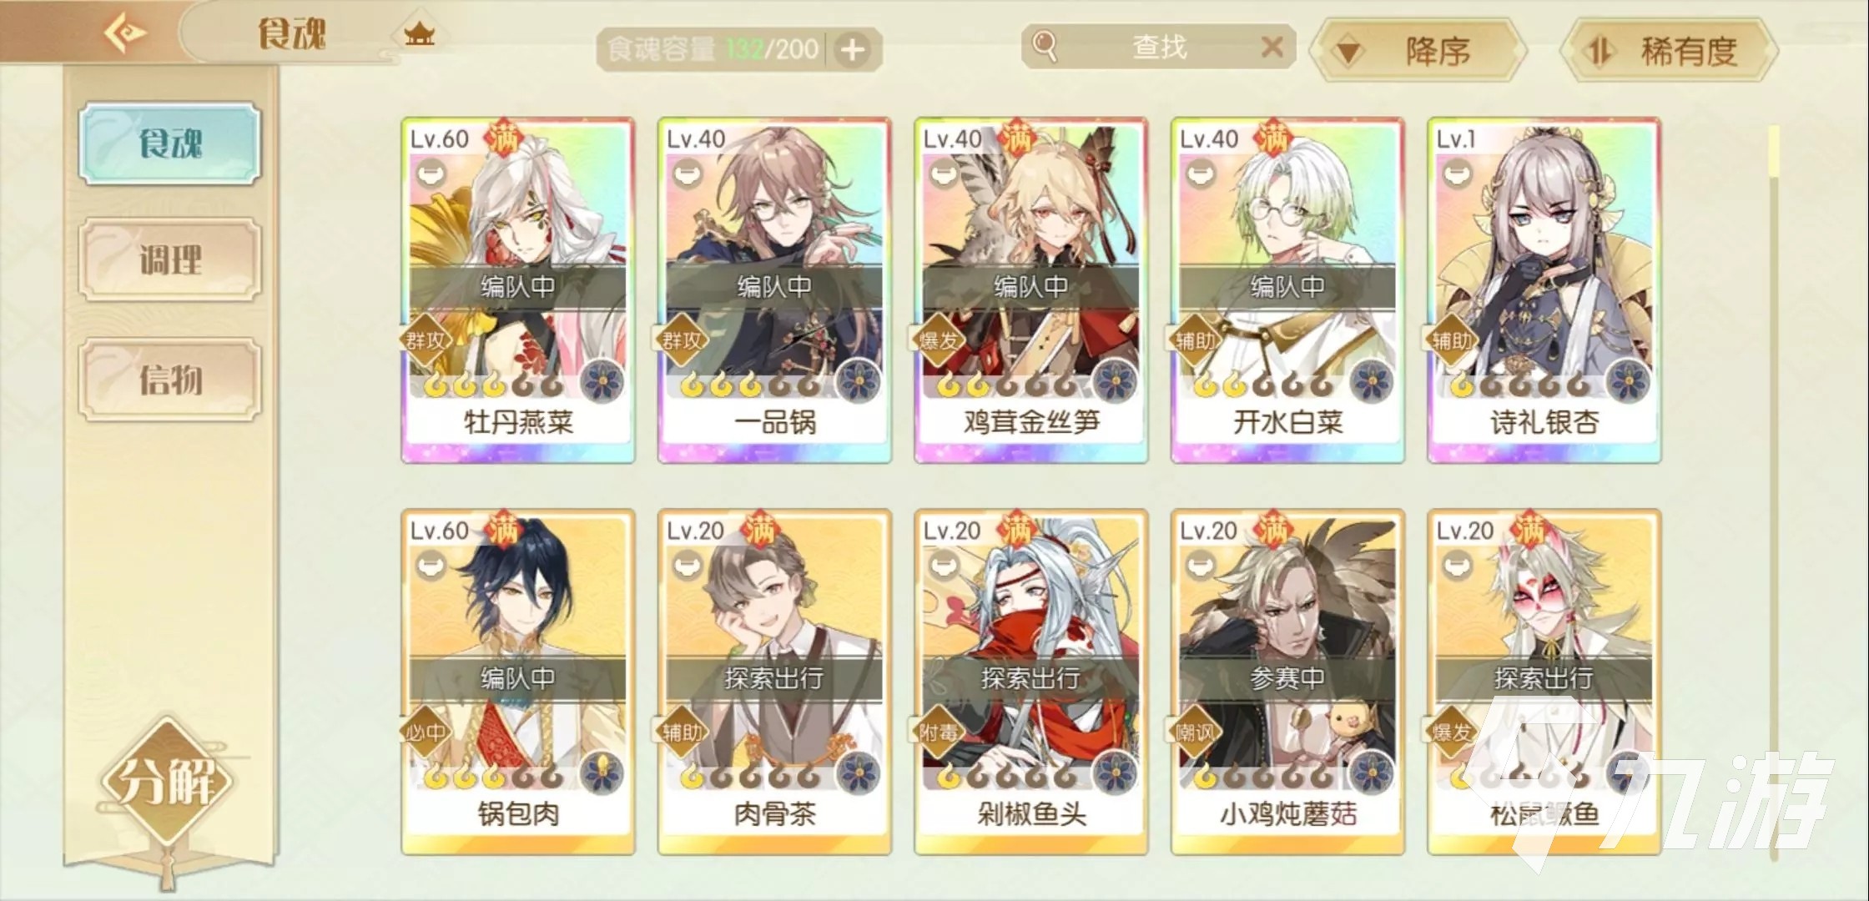Tap the 嘲讽 badge on 小鸡炖蘑菇 card
Image resolution: width=1869 pixels, height=901 pixels.
point(1196,732)
